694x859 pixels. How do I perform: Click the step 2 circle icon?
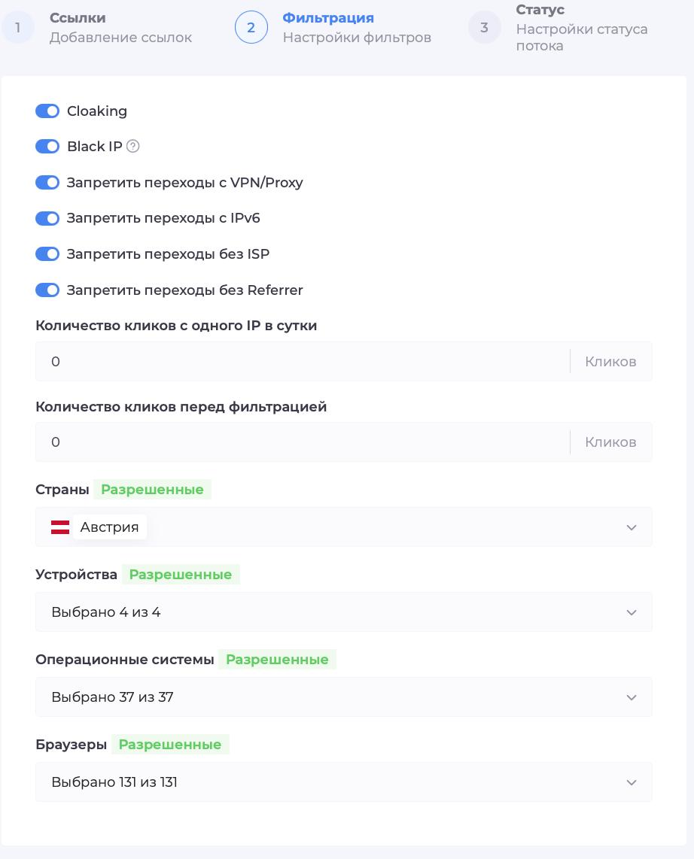pyautogui.click(x=251, y=27)
